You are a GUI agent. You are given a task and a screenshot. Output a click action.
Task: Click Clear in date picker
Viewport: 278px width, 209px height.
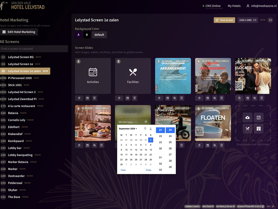(x=123, y=170)
